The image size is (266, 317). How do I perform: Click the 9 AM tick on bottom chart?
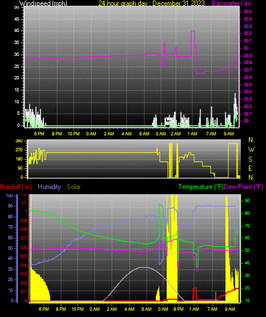point(230,309)
